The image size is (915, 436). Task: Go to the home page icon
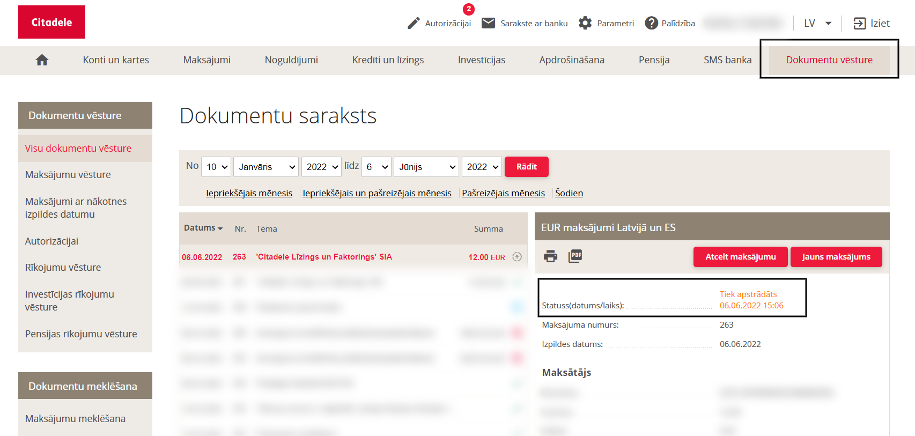pyautogui.click(x=42, y=60)
